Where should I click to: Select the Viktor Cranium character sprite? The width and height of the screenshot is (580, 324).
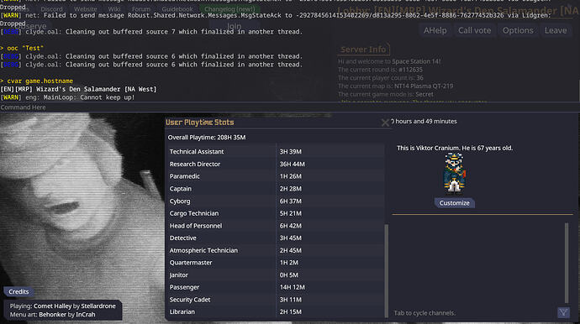coord(454,175)
